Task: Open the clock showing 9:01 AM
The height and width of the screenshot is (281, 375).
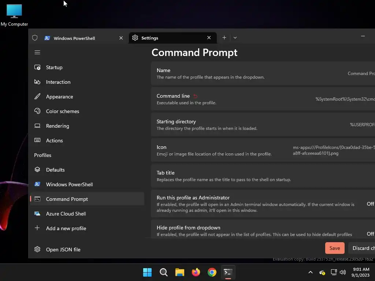Action: [360, 272]
